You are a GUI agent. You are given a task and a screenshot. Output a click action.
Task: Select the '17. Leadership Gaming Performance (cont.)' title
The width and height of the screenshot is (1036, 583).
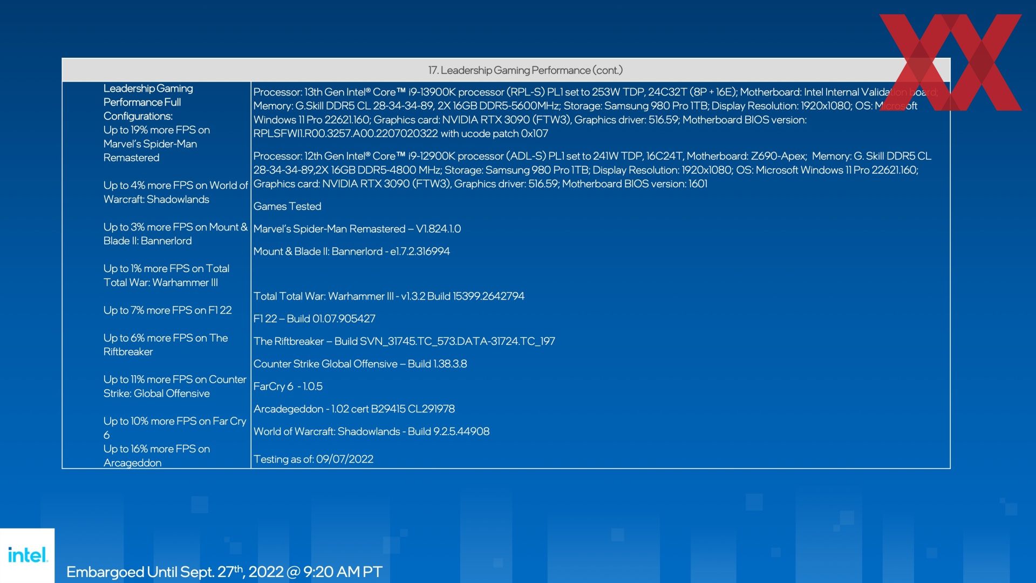[x=525, y=70]
